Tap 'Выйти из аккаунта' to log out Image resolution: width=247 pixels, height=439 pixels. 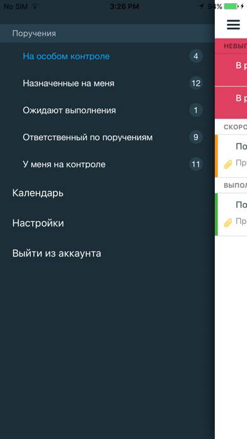click(107, 254)
